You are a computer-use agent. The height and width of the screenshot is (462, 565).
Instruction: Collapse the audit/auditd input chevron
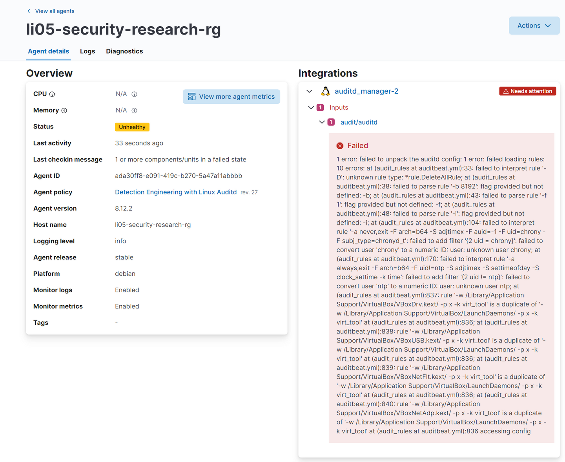pyautogui.click(x=322, y=122)
